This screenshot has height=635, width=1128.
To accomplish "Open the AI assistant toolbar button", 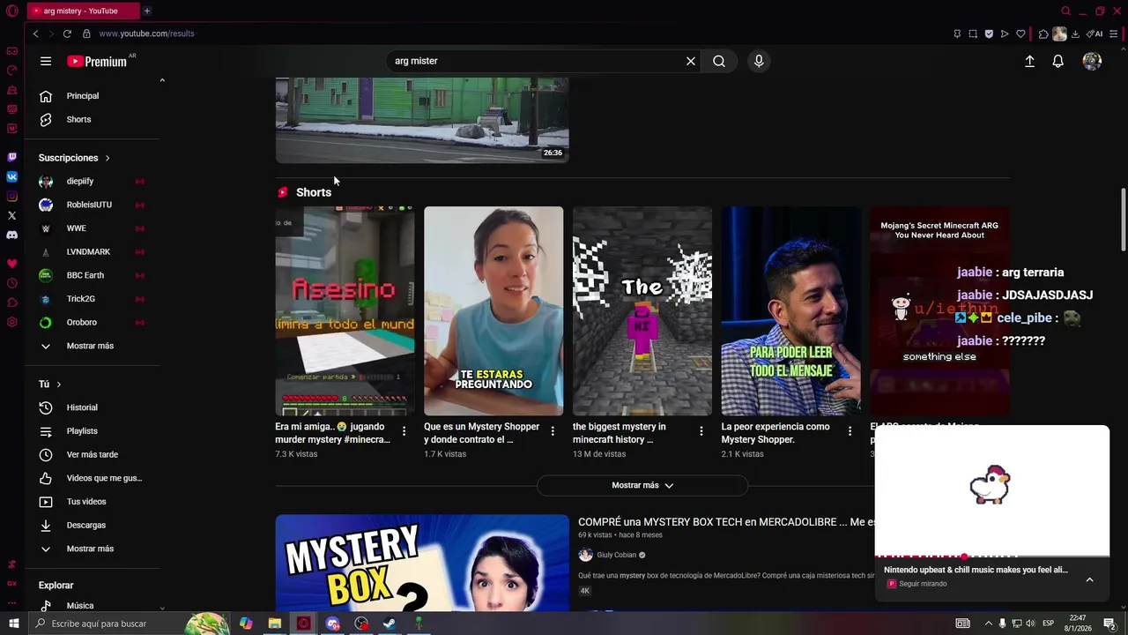I will point(1094,34).
